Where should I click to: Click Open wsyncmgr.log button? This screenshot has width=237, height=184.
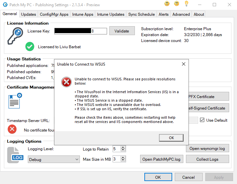(207, 148)
